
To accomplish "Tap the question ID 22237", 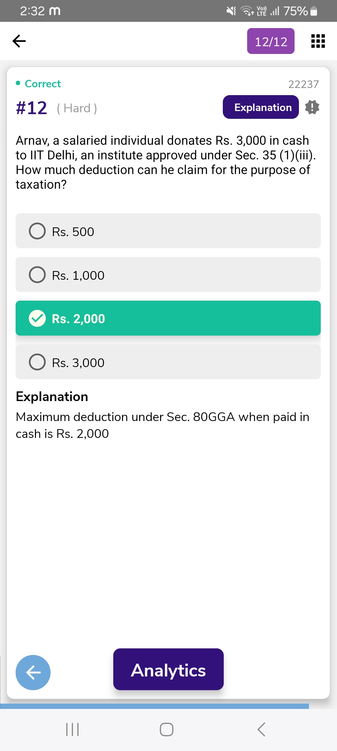I will point(303,84).
